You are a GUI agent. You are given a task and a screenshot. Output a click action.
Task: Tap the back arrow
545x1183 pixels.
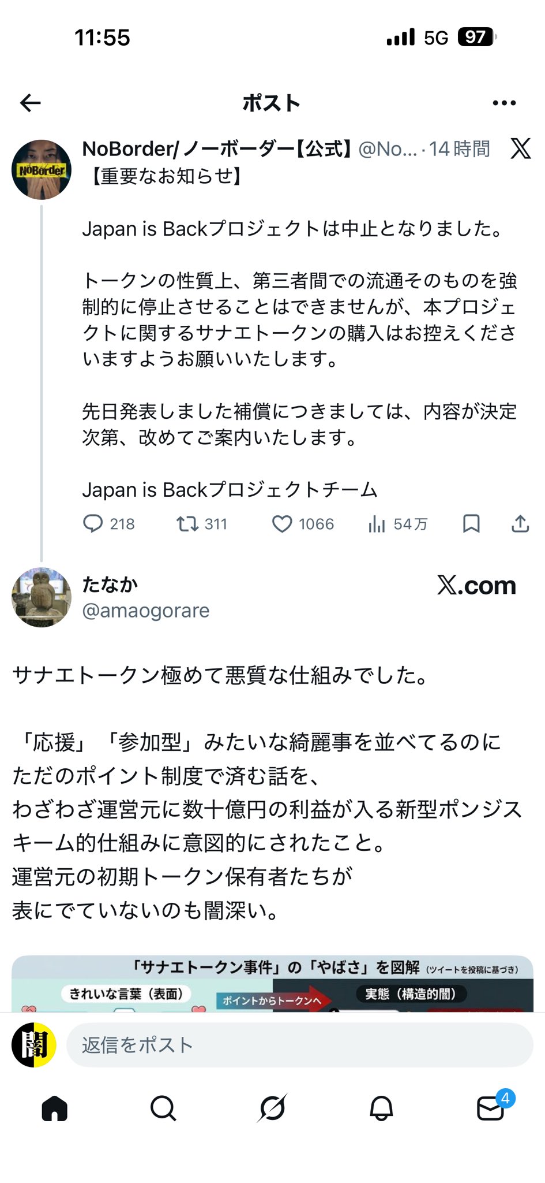pyautogui.click(x=31, y=103)
